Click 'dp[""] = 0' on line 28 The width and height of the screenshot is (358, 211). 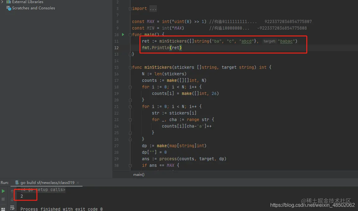tap(154, 152)
